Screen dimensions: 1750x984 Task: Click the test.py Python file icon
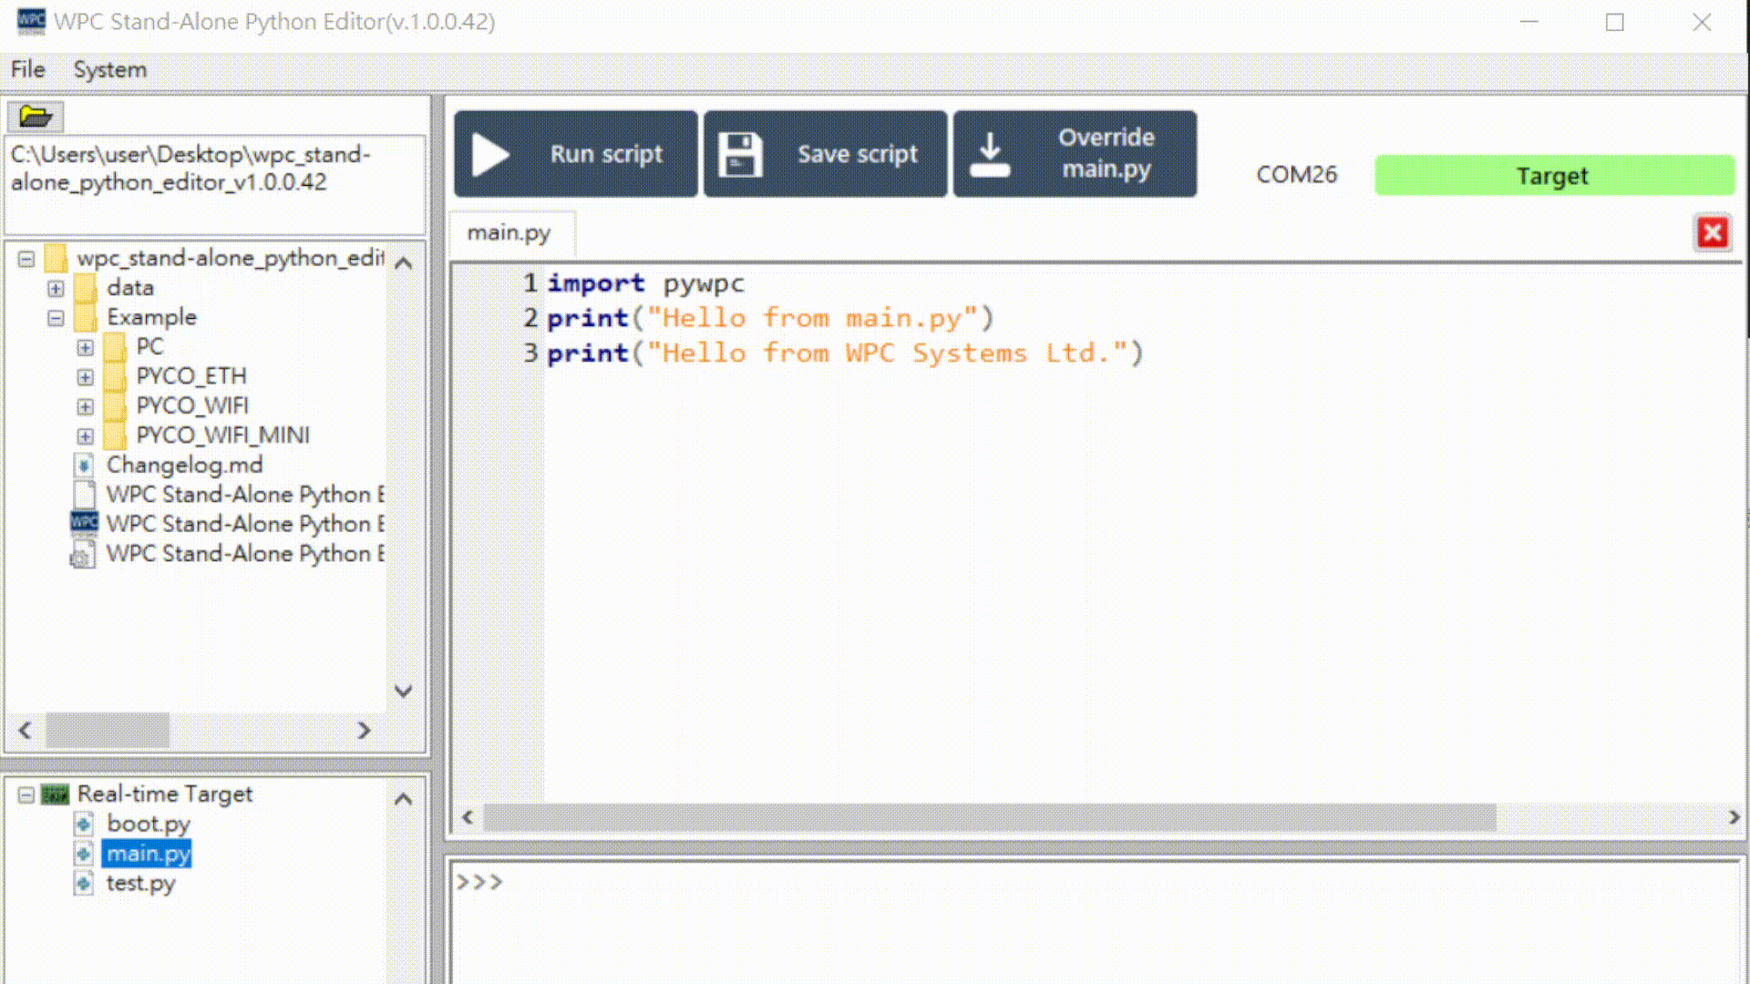coord(85,883)
